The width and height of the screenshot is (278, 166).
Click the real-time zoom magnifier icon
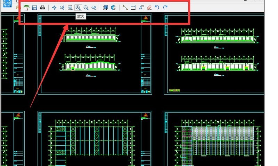(x=62, y=8)
